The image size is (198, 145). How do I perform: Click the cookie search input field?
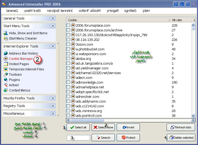pyautogui.click(x=78, y=138)
